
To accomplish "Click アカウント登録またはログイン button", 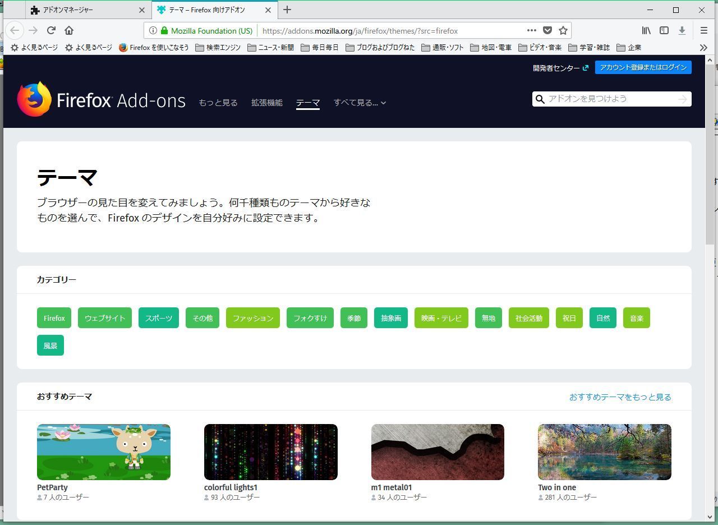I will point(643,67).
